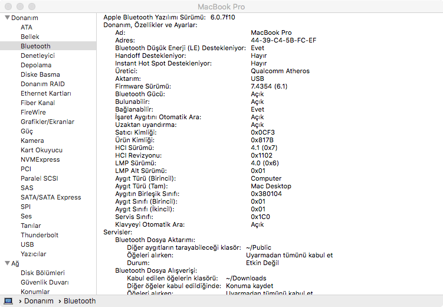Select Güç in the sidebar
443x307 pixels.
[27, 131]
